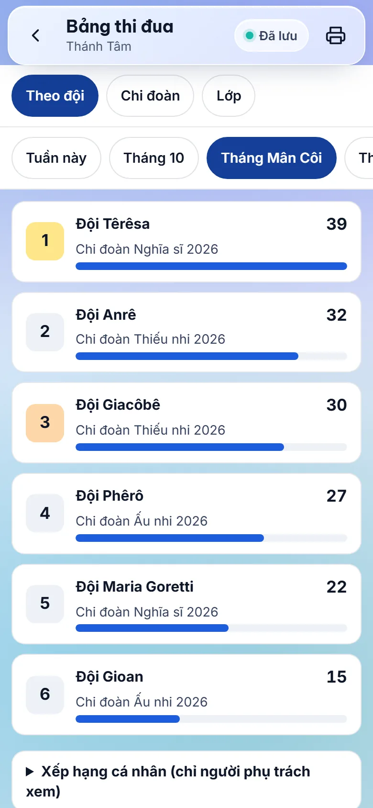Click the rank 2 badge
Viewport: 373px width, 808px height.
pyautogui.click(x=45, y=332)
